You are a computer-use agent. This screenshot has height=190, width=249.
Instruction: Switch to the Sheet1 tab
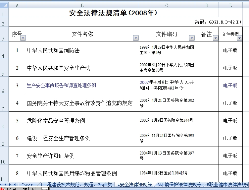(x=28, y=185)
